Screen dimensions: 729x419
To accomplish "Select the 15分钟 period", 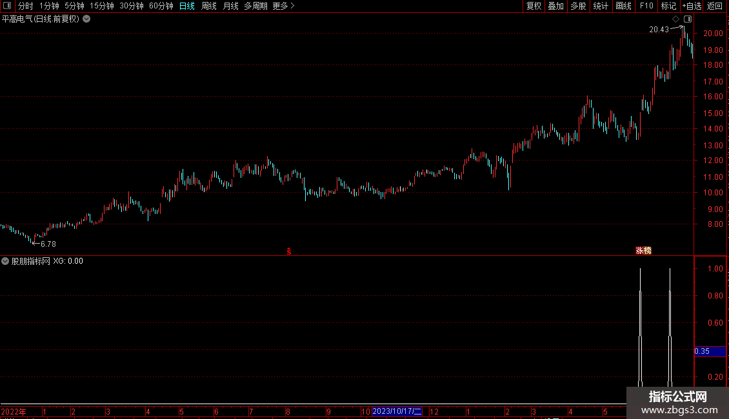I will 102,6.
